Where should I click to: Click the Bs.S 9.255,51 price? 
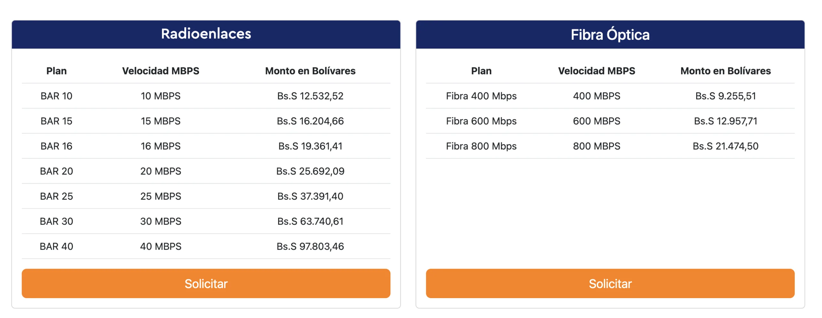pos(725,96)
